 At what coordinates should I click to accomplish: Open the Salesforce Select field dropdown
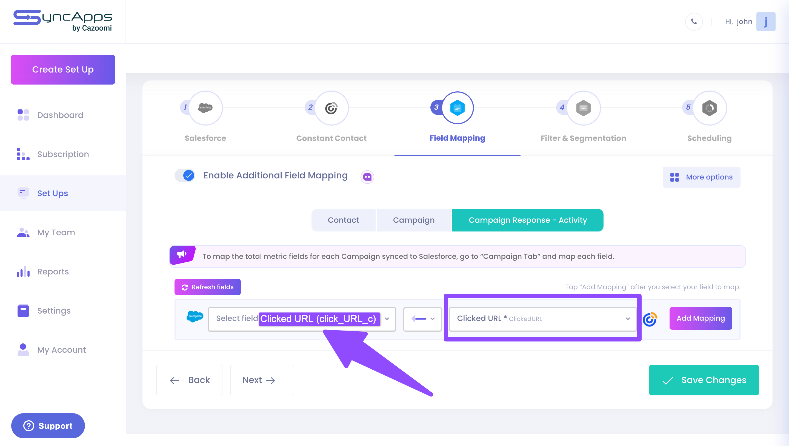click(302, 319)
